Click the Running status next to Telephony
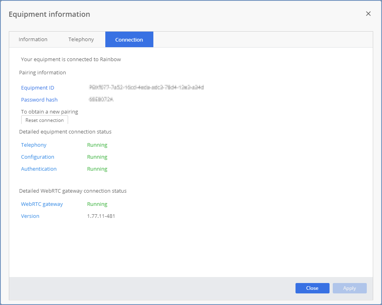The width and height of the screenshot is (382, 305). tap(97, 145)
